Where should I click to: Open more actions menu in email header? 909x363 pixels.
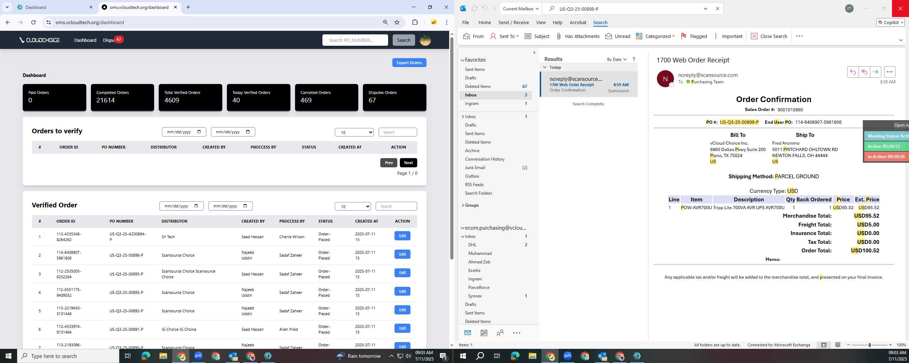[x=889, y=72]
